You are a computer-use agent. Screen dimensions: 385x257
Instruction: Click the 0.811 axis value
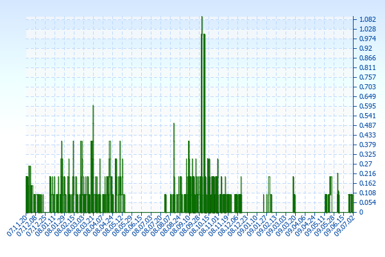point(368,67)
